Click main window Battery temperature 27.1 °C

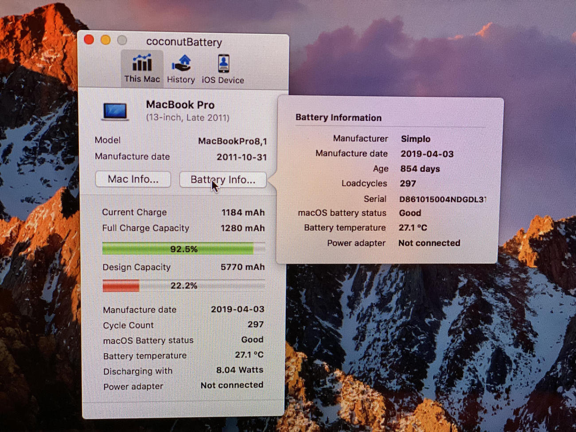click(x=249, y=355)
